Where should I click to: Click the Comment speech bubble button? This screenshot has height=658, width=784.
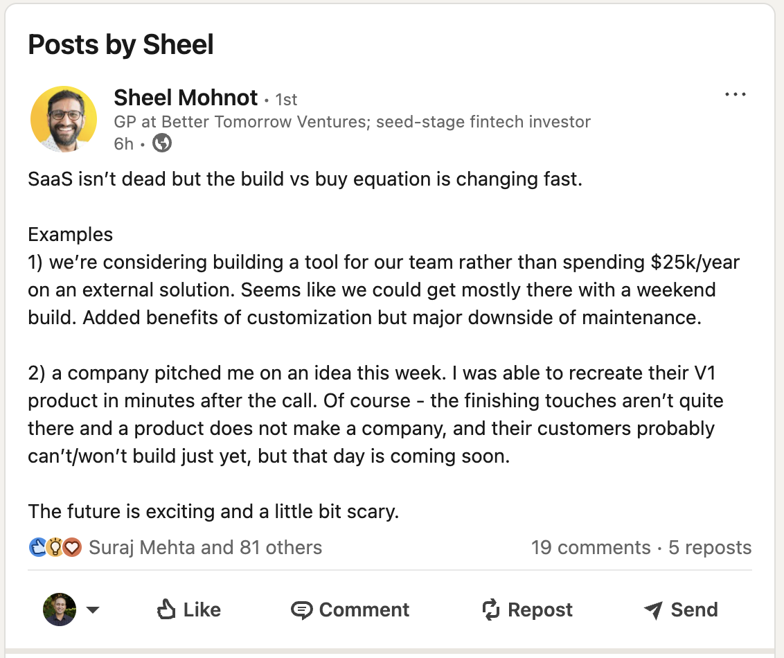pyautogui.click(x=350, y=610)
